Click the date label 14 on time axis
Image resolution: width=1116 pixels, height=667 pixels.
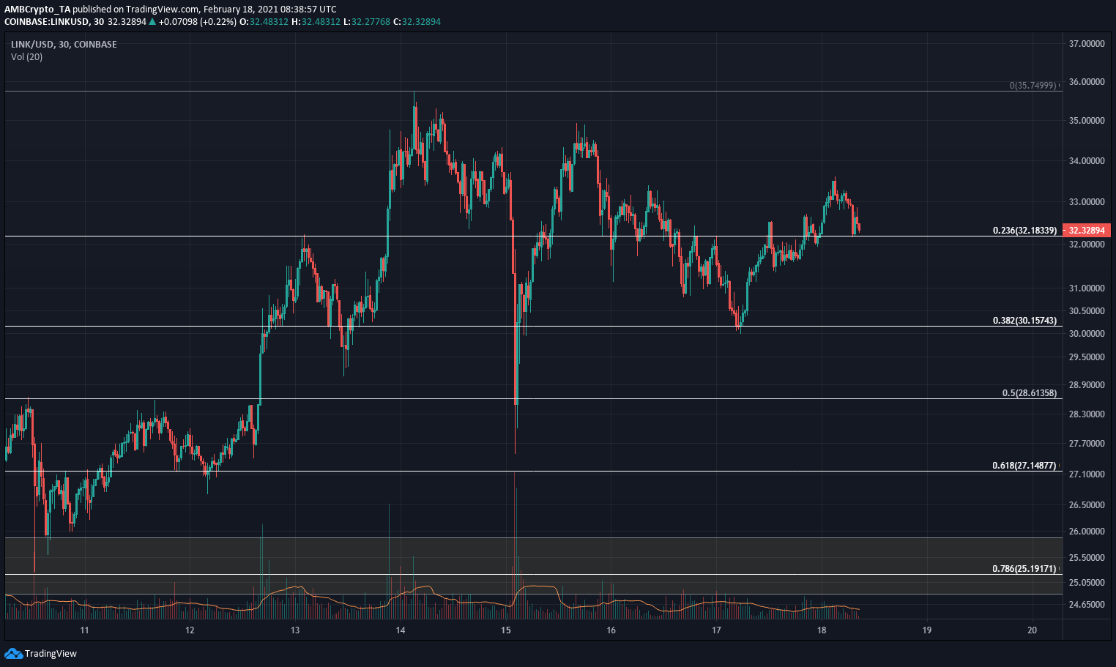point(401,630)
